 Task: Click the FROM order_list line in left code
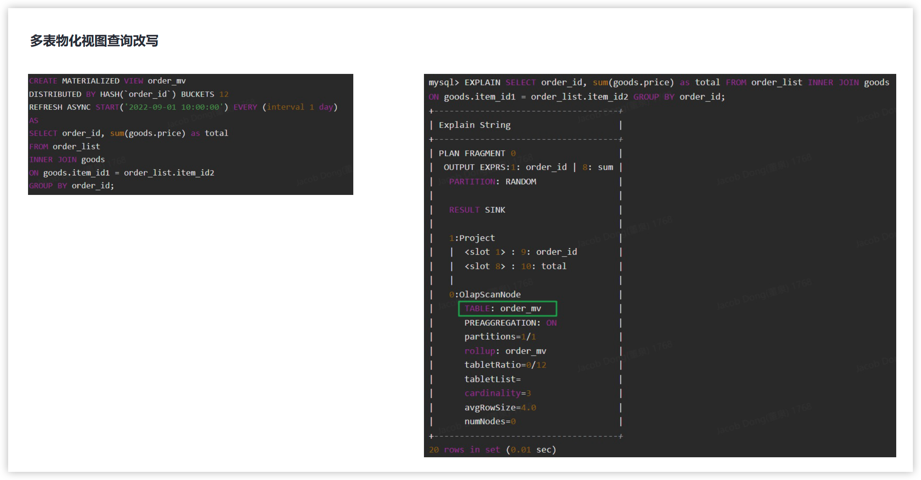(x=64, y=147)
